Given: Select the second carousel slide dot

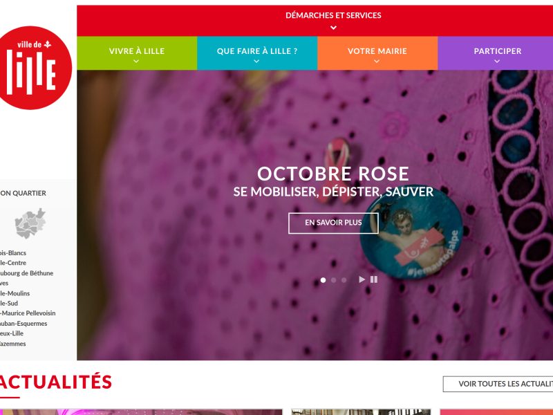Looking at the screenshot, I should point(333,280).
